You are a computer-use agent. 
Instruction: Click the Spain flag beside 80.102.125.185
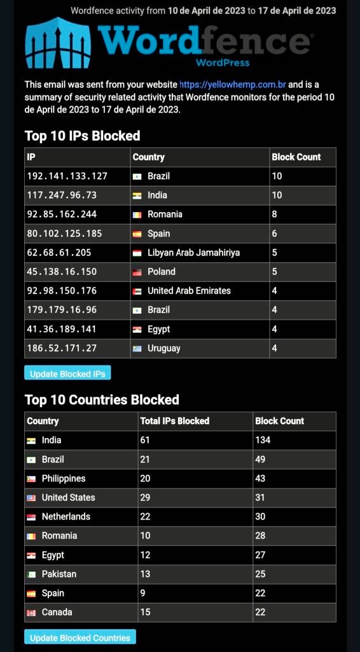pos(137,234)
